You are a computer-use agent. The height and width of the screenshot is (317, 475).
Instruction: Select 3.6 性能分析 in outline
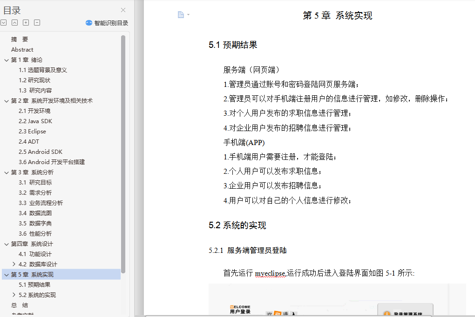(35, 234)
